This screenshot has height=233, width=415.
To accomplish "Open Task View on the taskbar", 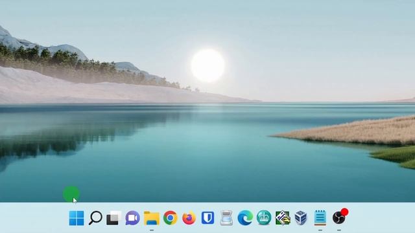I will click(114, 218).
